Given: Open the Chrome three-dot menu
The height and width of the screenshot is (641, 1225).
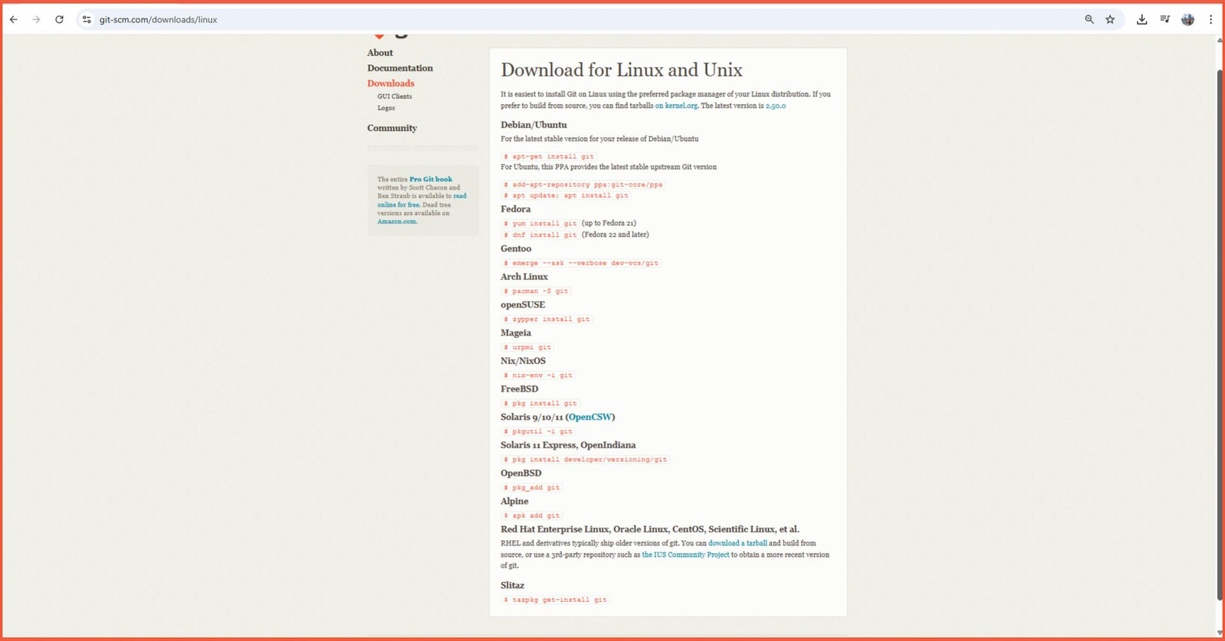Looking at the screenshot, I should (1210, 20).
